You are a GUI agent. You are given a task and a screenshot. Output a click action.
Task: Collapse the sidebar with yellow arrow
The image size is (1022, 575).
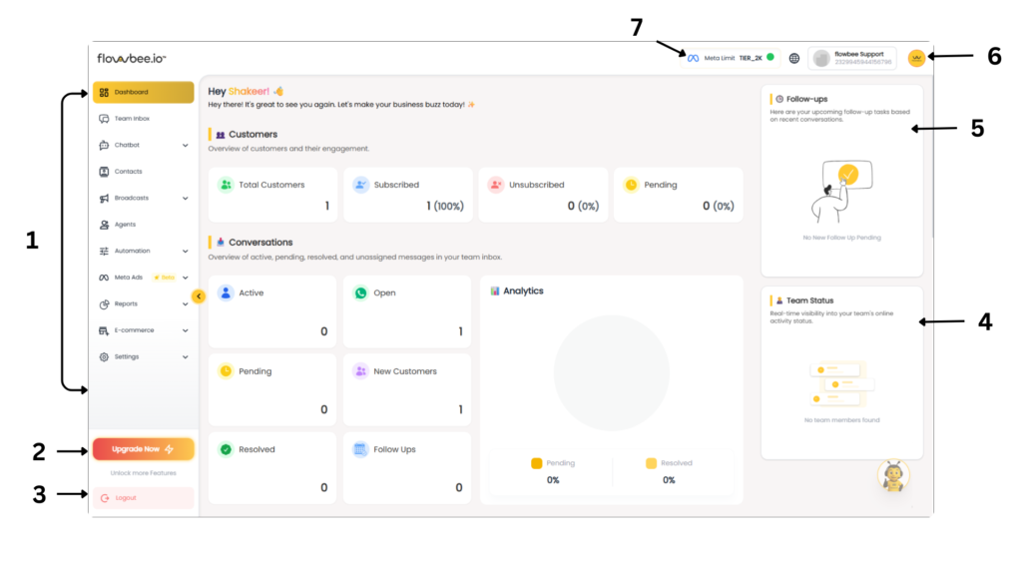(x=198, y=295)
